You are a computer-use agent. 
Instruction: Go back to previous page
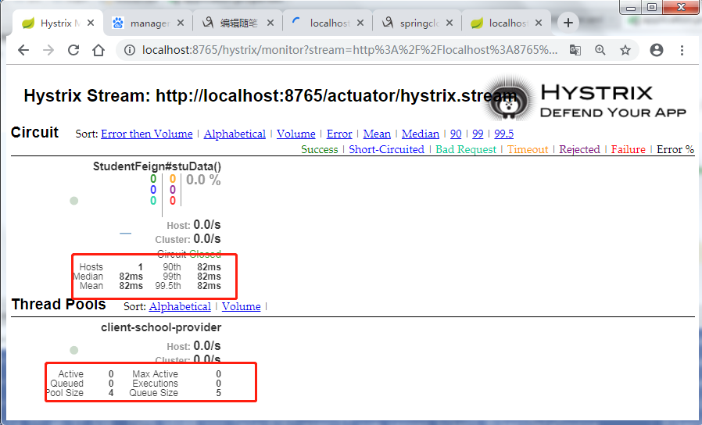23,50
